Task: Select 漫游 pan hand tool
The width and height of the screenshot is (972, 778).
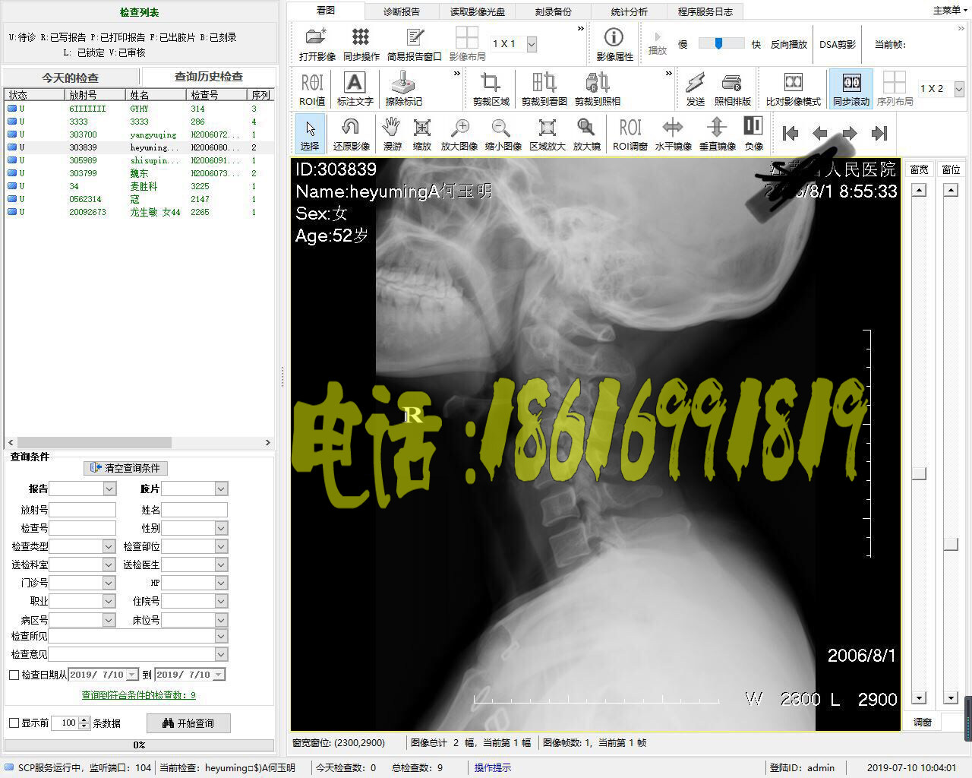Action: (392, 134)
